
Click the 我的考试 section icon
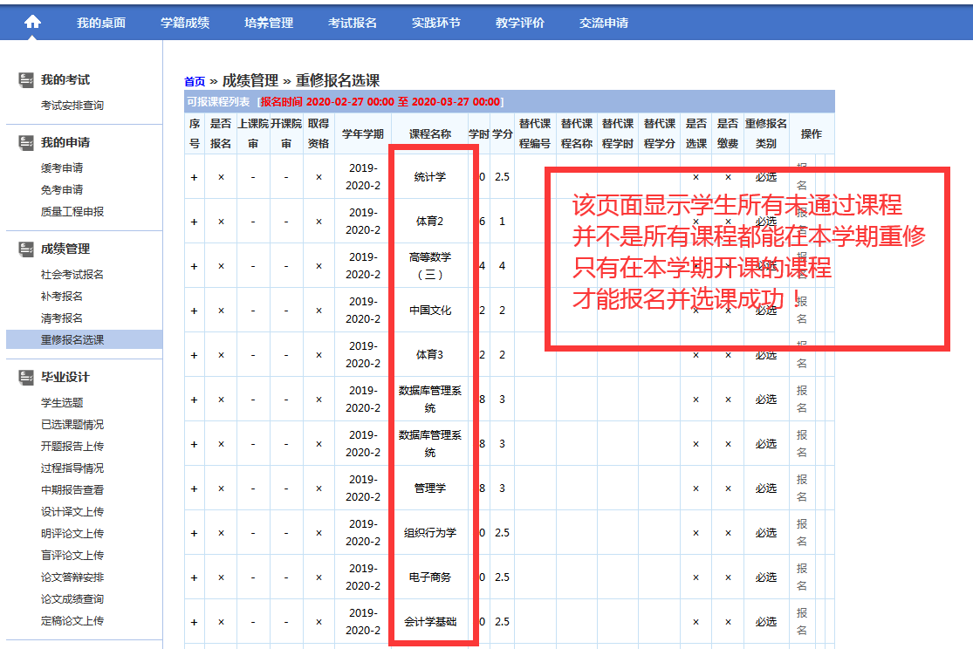pos(26,80)
